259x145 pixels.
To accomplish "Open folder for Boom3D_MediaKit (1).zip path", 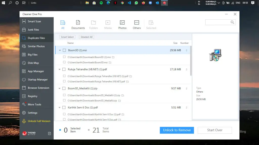I will 123,95.
